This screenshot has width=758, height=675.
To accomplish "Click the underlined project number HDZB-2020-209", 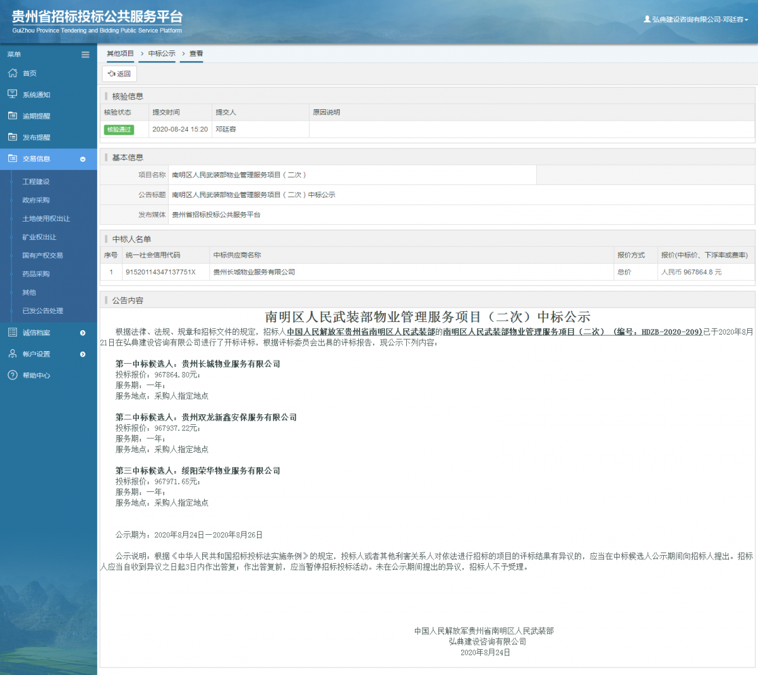I will pos(671,332).
